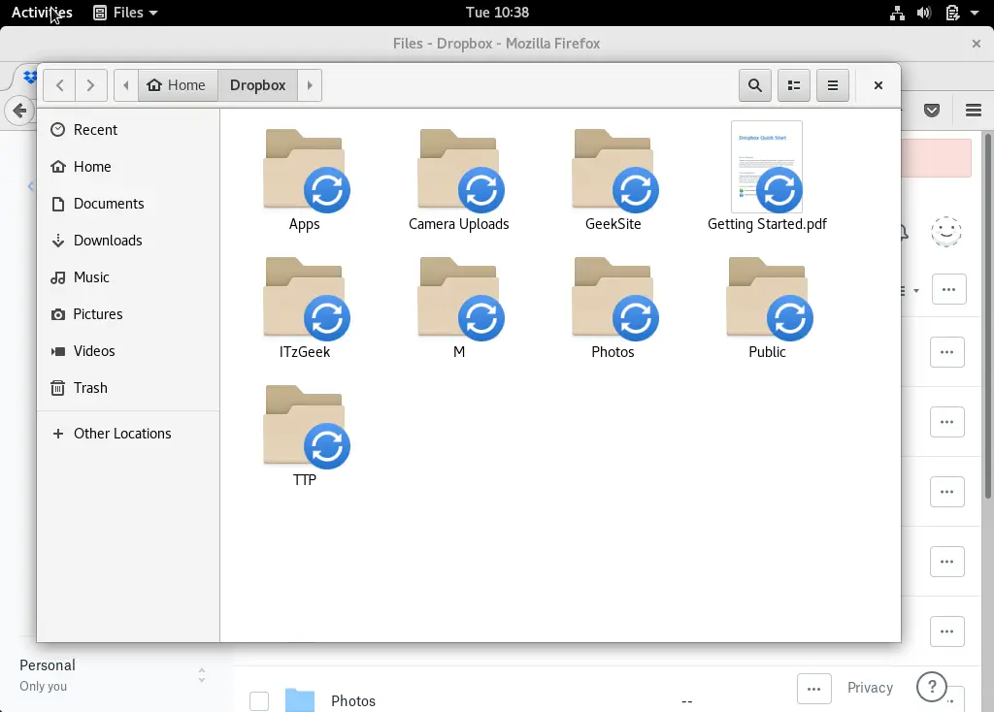
Task: Open the GeekSite folder
Action: 613,180
